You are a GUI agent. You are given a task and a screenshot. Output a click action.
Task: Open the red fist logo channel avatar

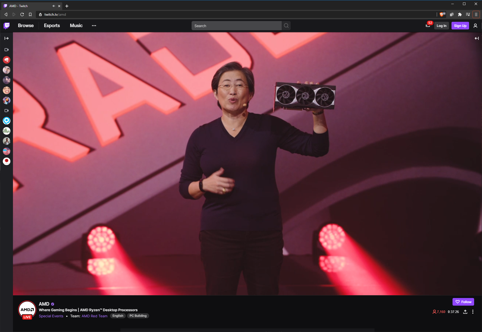click(x=7, y=60)
